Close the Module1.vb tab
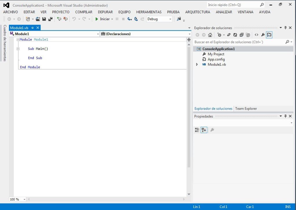296x210 pixels. point(38,28)
